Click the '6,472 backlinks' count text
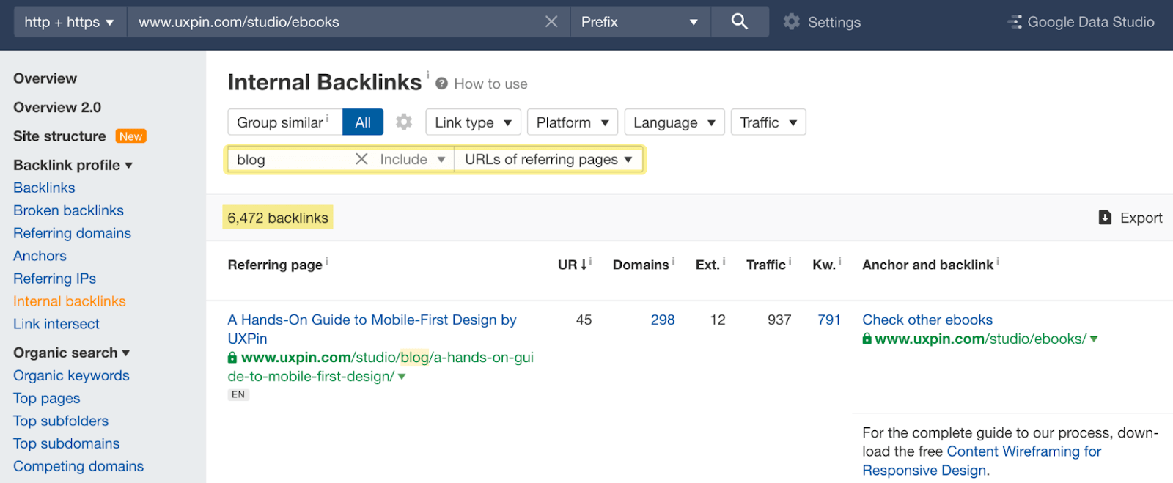This screenshot has height=483, width=1173. [x=278, y=218]
